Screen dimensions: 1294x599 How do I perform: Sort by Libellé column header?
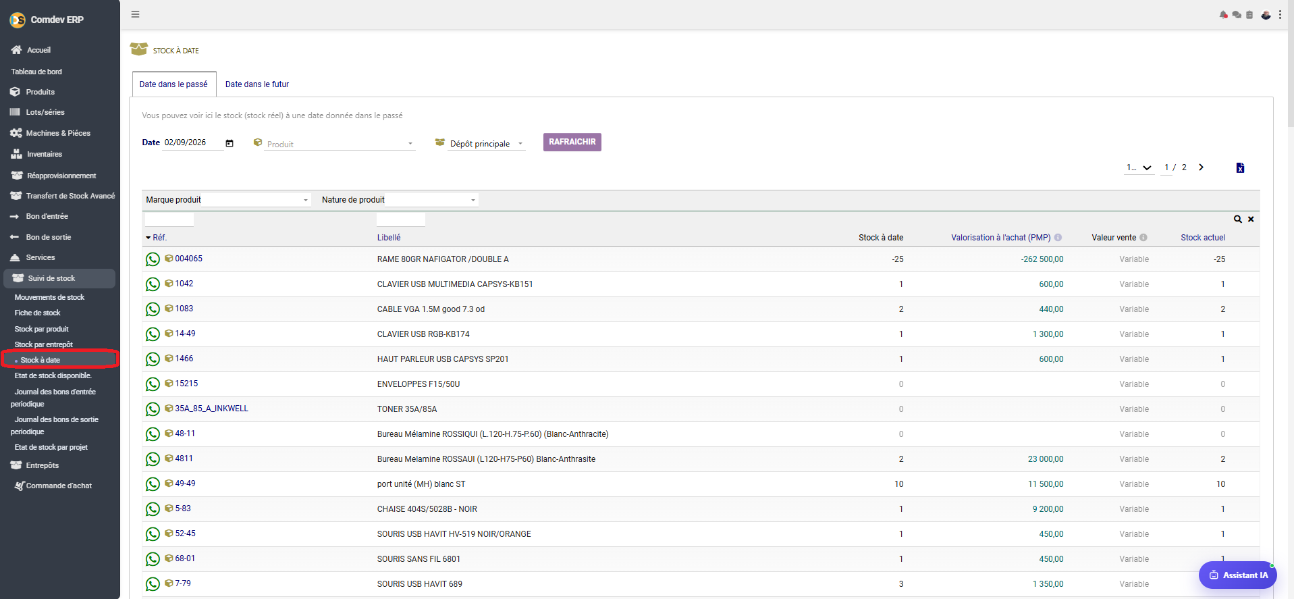point(389,238)
